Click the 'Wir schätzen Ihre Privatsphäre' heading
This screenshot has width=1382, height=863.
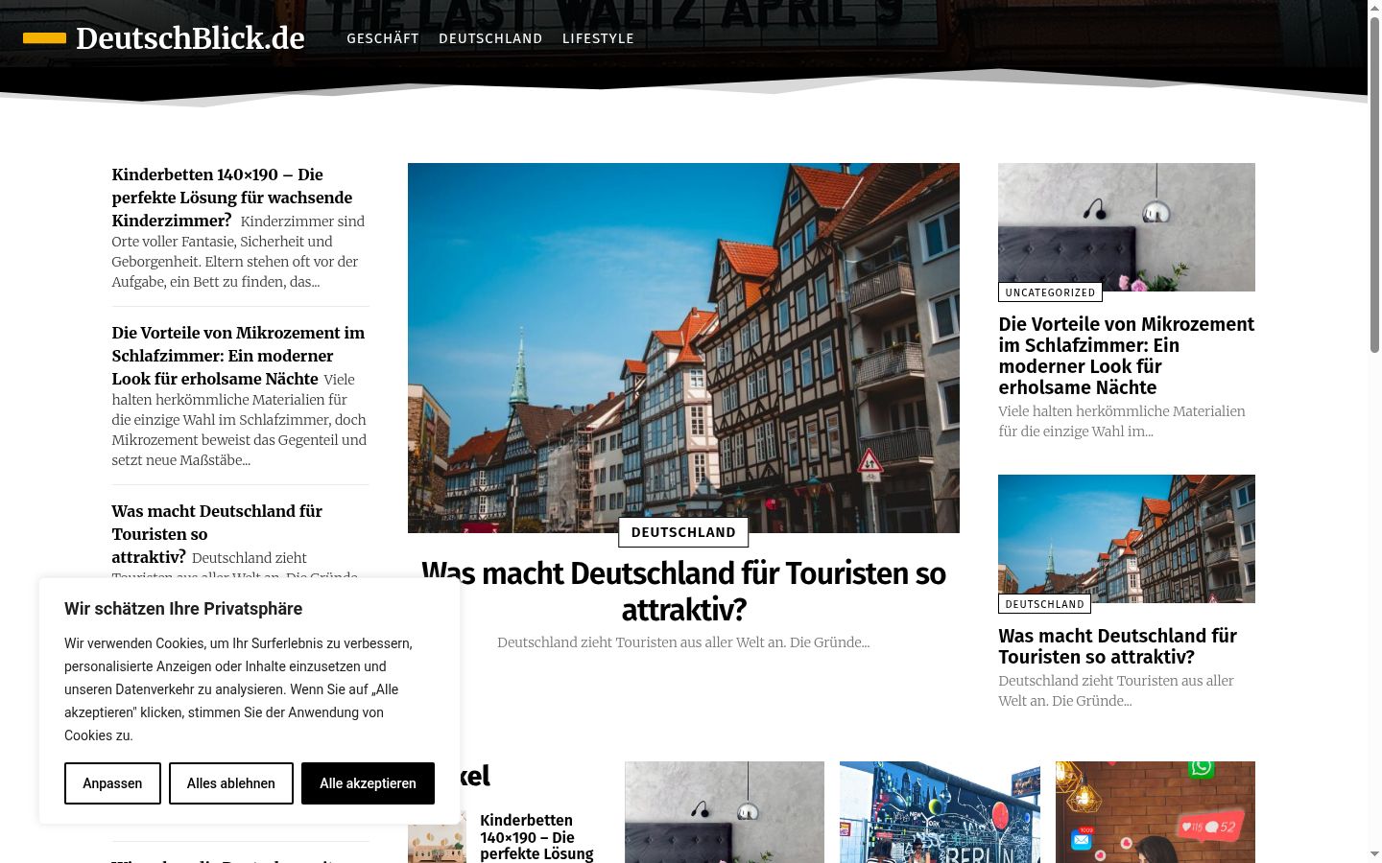183,609
